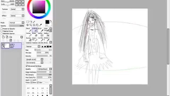Image resolution: width=170 pixels, height=96 pixels.
Task: Click the tool tray bottom scroll button
Action: click(51, 42)
